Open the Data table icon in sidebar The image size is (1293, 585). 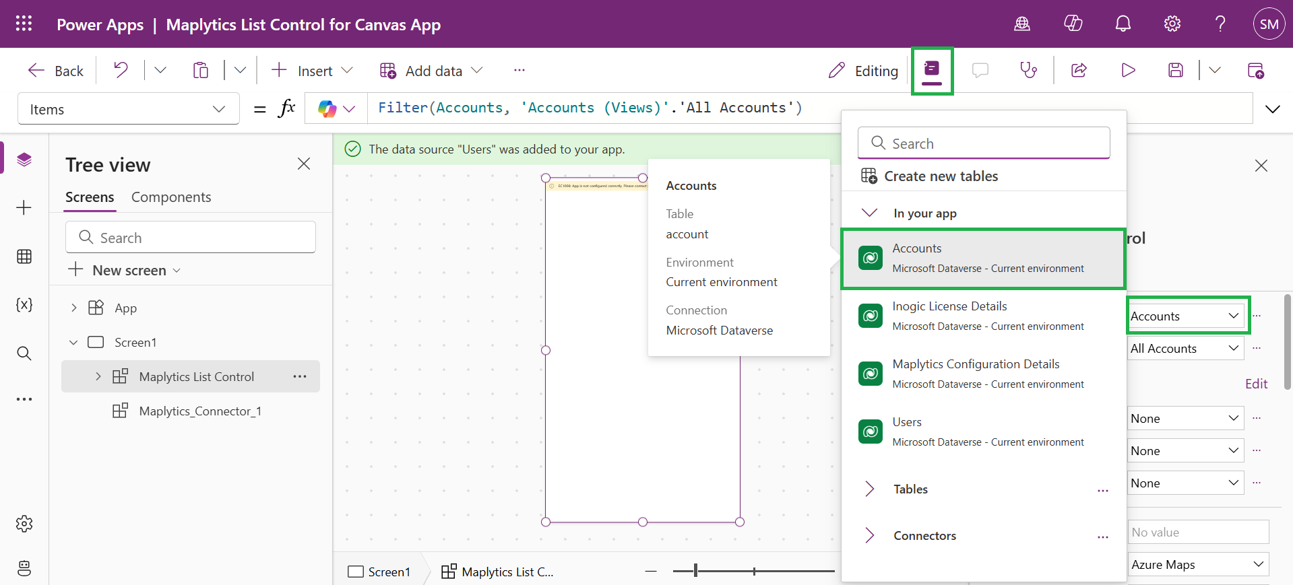(x=24, y=256)
